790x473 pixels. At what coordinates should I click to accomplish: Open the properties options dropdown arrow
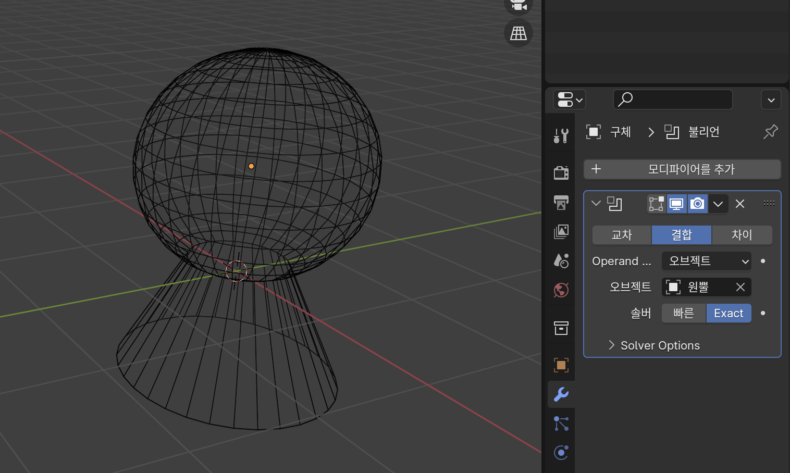tap(771, 99)
